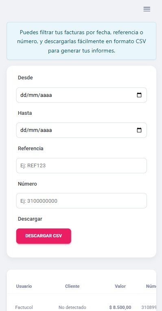Click the DESCARGAR CSV button
Screen dimensions: 162x311
click(44, 236)
